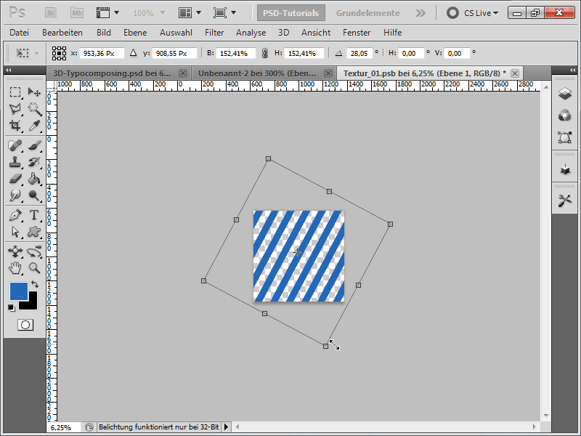Open the Datei menu
Image resolution: width=581 pixels, height=436 pixels.
click(x=20, y=33)
